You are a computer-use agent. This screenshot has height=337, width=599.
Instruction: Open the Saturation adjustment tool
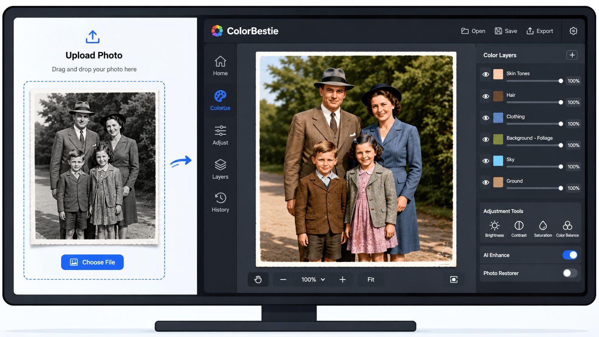point(543,229)
